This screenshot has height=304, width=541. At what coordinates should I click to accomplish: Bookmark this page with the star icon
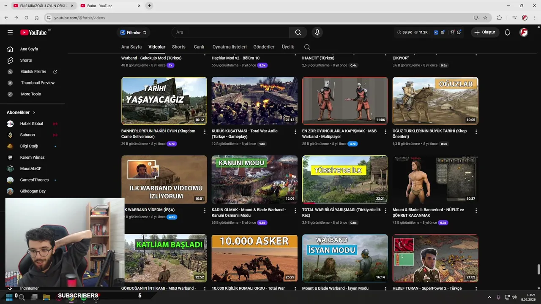click(x=485, y=18)
